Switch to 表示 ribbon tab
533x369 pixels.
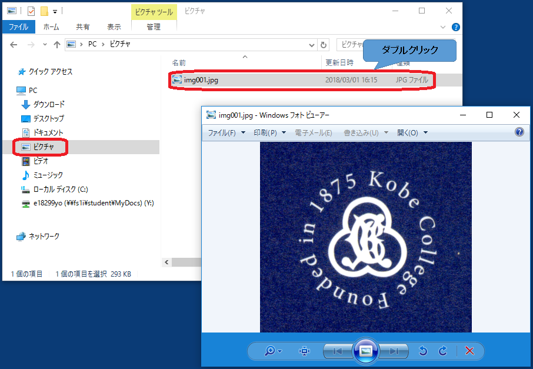pyautogui.click(x=114, y=27)
